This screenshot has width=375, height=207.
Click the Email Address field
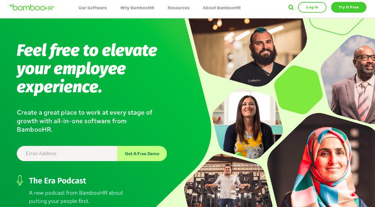67,153
